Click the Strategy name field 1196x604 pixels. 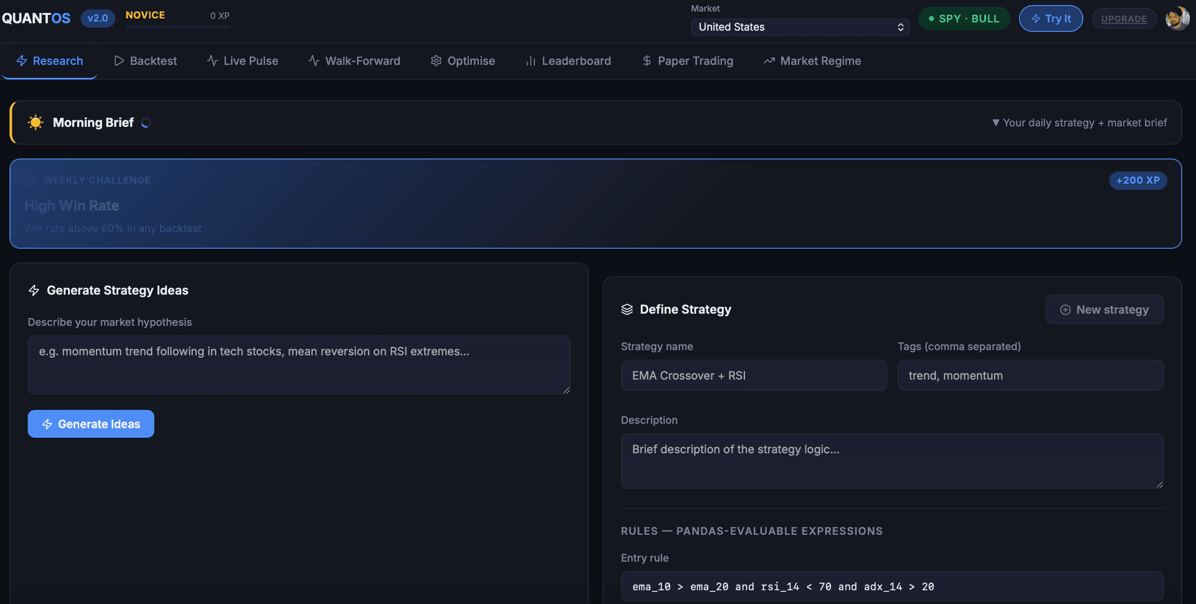pos(754,375)
